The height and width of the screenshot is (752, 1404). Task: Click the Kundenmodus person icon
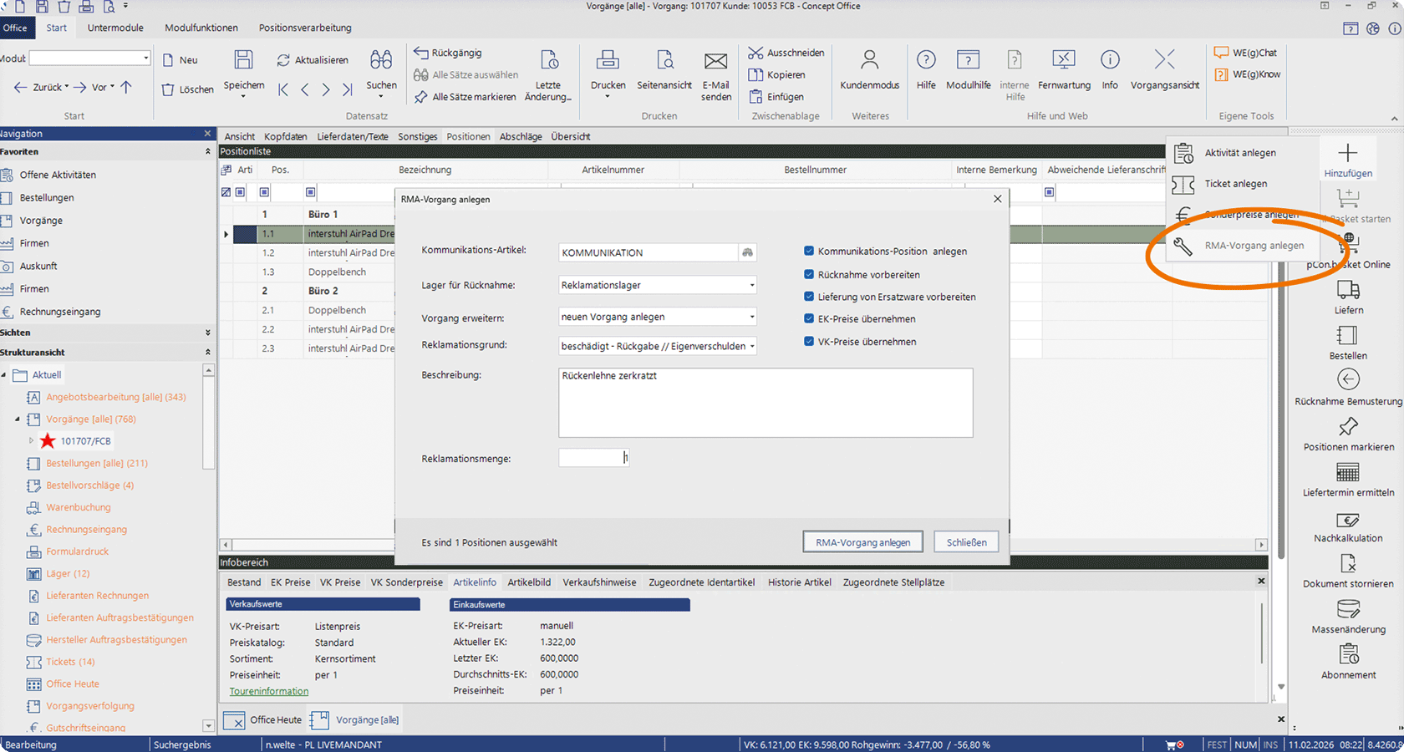[x=869, y=61]
